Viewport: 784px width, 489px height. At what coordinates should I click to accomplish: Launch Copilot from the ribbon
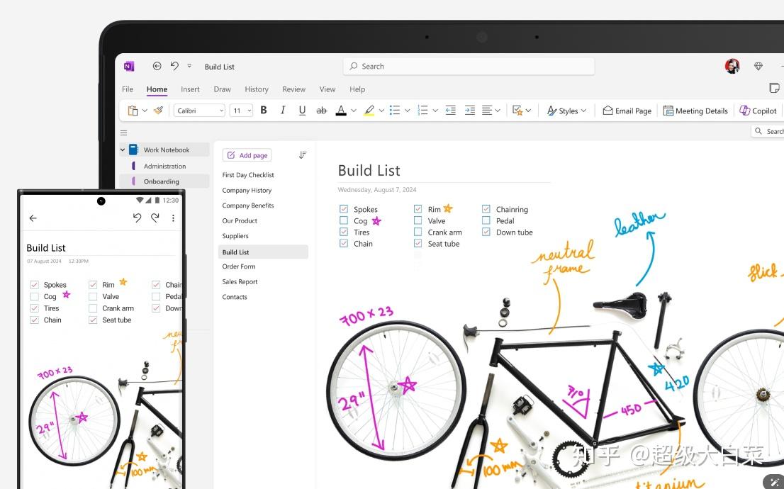(x=758, y=111)
